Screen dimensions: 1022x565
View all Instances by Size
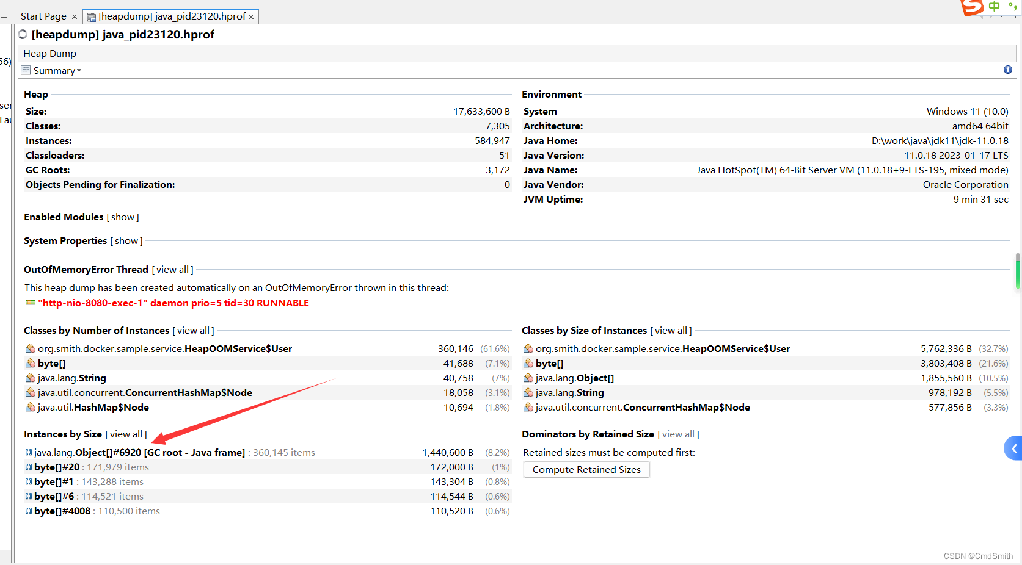(x=126, y=434)
